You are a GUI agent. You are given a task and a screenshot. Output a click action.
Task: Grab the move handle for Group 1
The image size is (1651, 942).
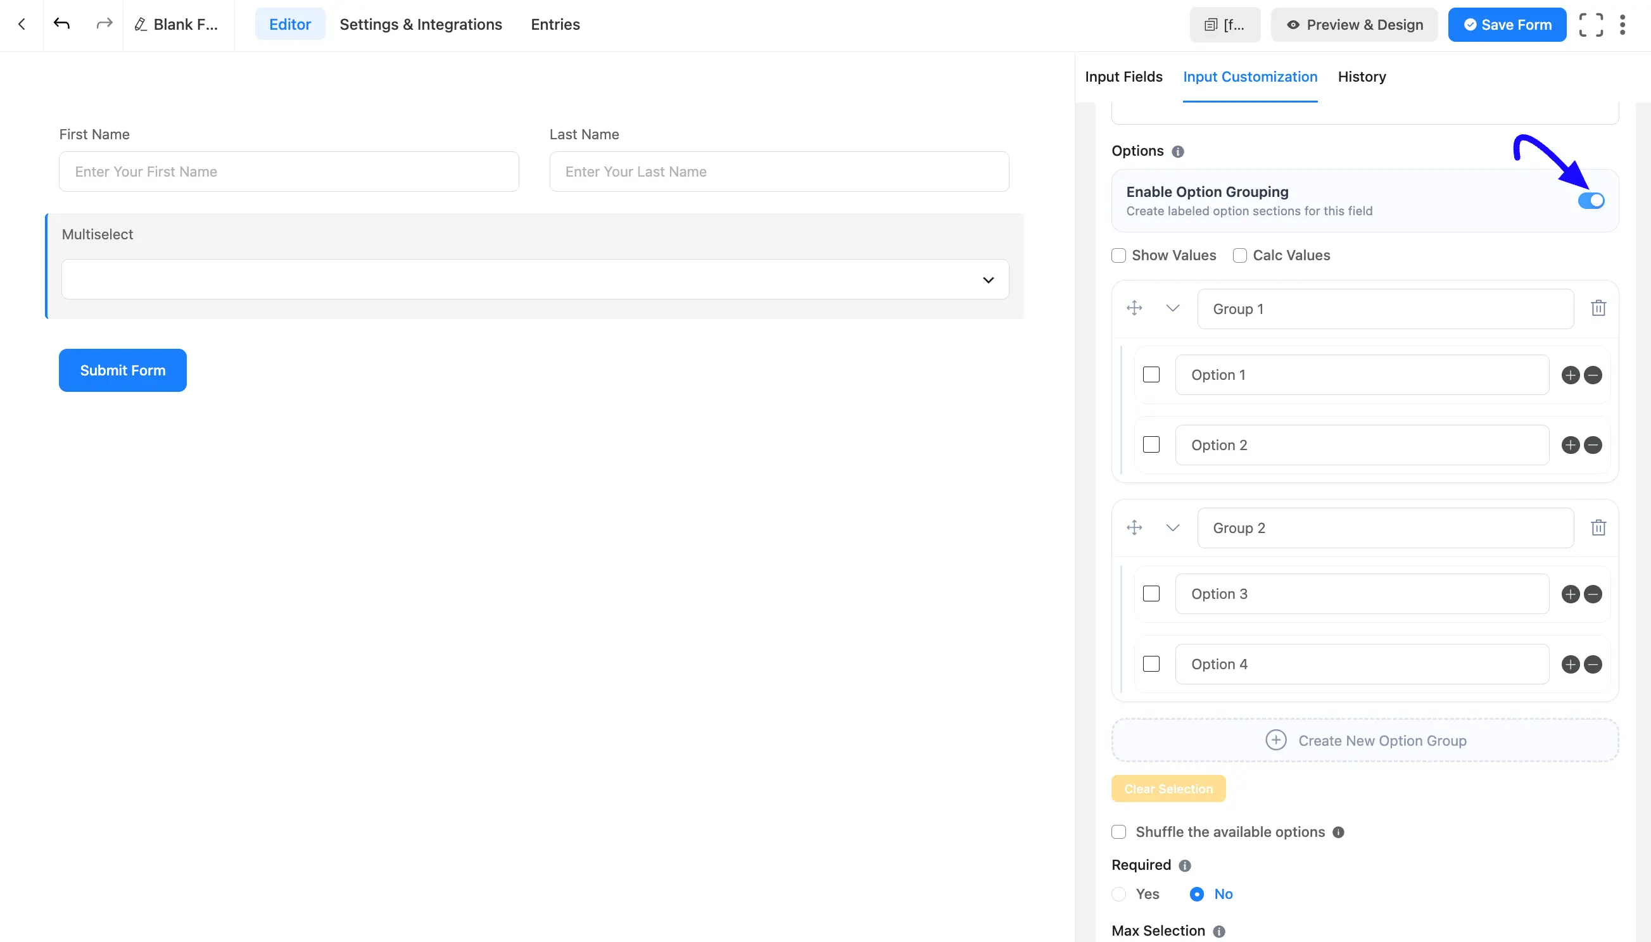[1134, 308]
